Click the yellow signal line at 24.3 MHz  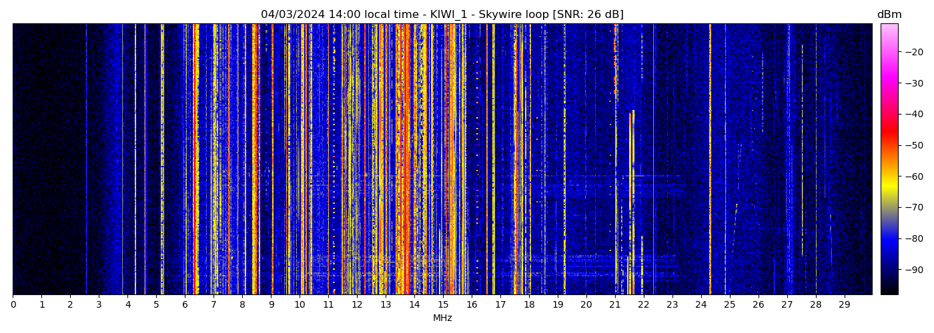pyautogui.click(x=710, y=160)
